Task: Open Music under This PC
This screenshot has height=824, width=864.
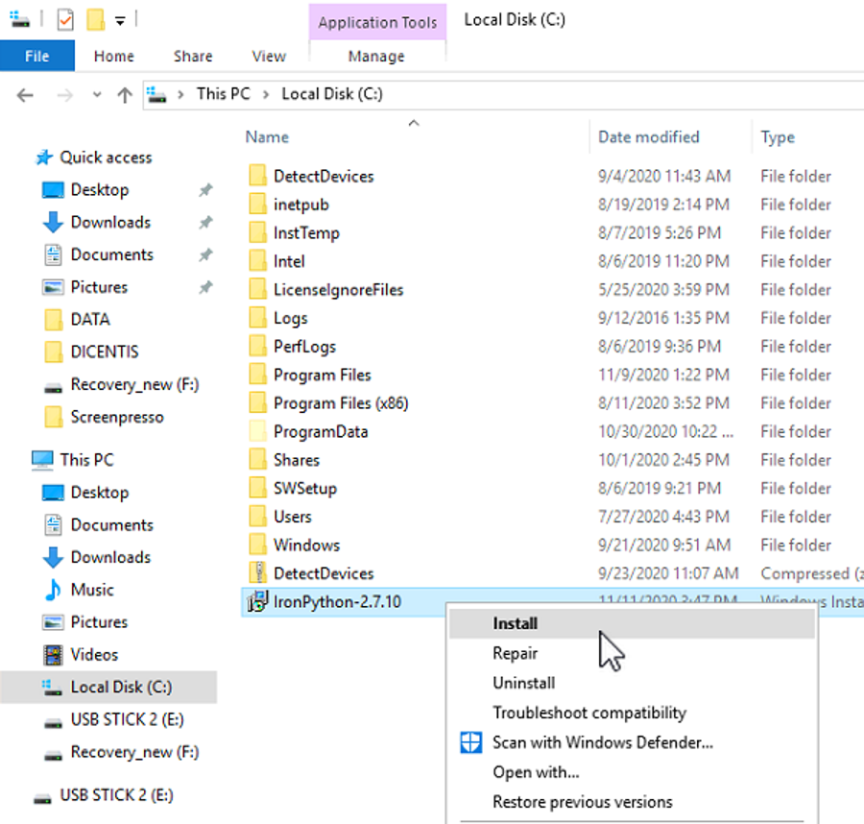Action: pos(92,590)
